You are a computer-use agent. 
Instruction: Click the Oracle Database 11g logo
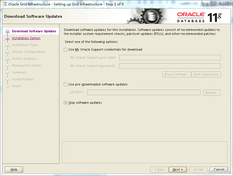[x=199, y=17]
